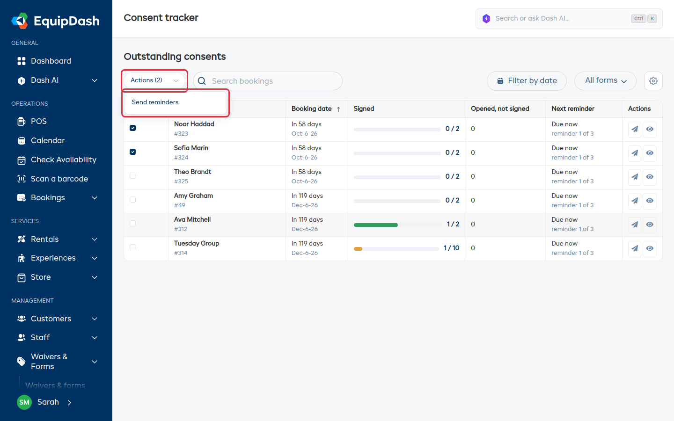Sort by the Booking date column header
The image size is (674, 421).
316,109
